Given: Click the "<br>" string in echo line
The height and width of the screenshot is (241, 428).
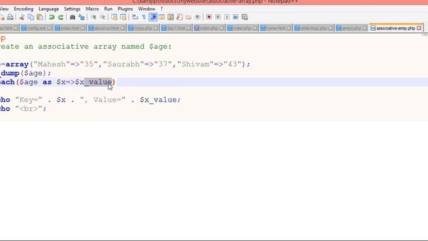Looking at the screenshot, I should point(28,108).
